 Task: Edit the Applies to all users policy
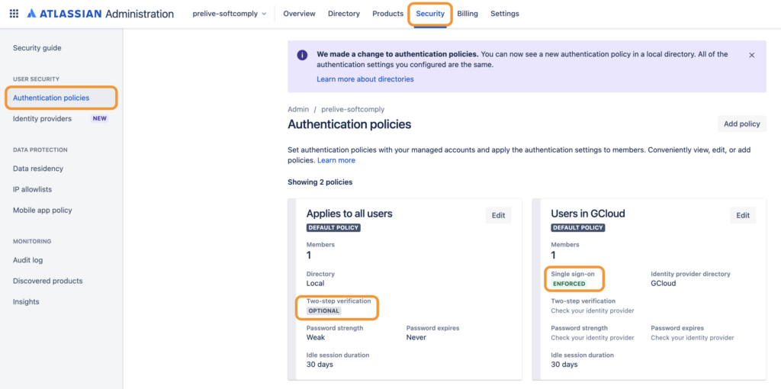(x=498, y=215)
